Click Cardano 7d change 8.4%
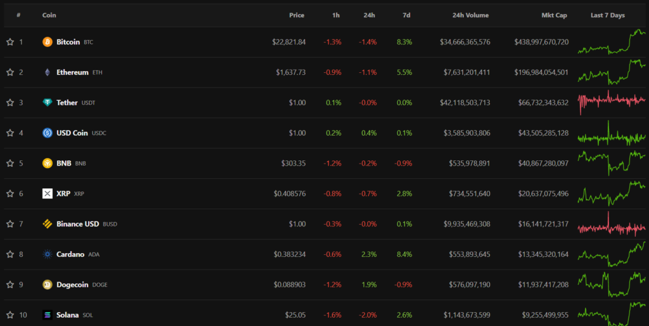This screenshot has width=649, height=326. pyautogui.click(x=404, y=254)
